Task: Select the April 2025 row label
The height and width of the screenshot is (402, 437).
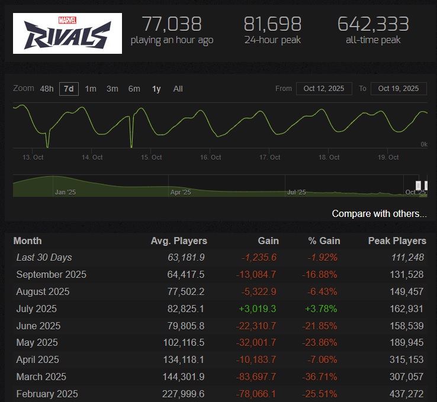Action: tap(38, 359)
